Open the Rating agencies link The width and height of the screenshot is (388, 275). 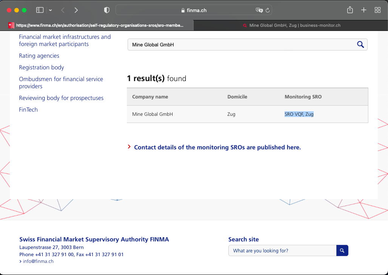click(x=39, y=56)
